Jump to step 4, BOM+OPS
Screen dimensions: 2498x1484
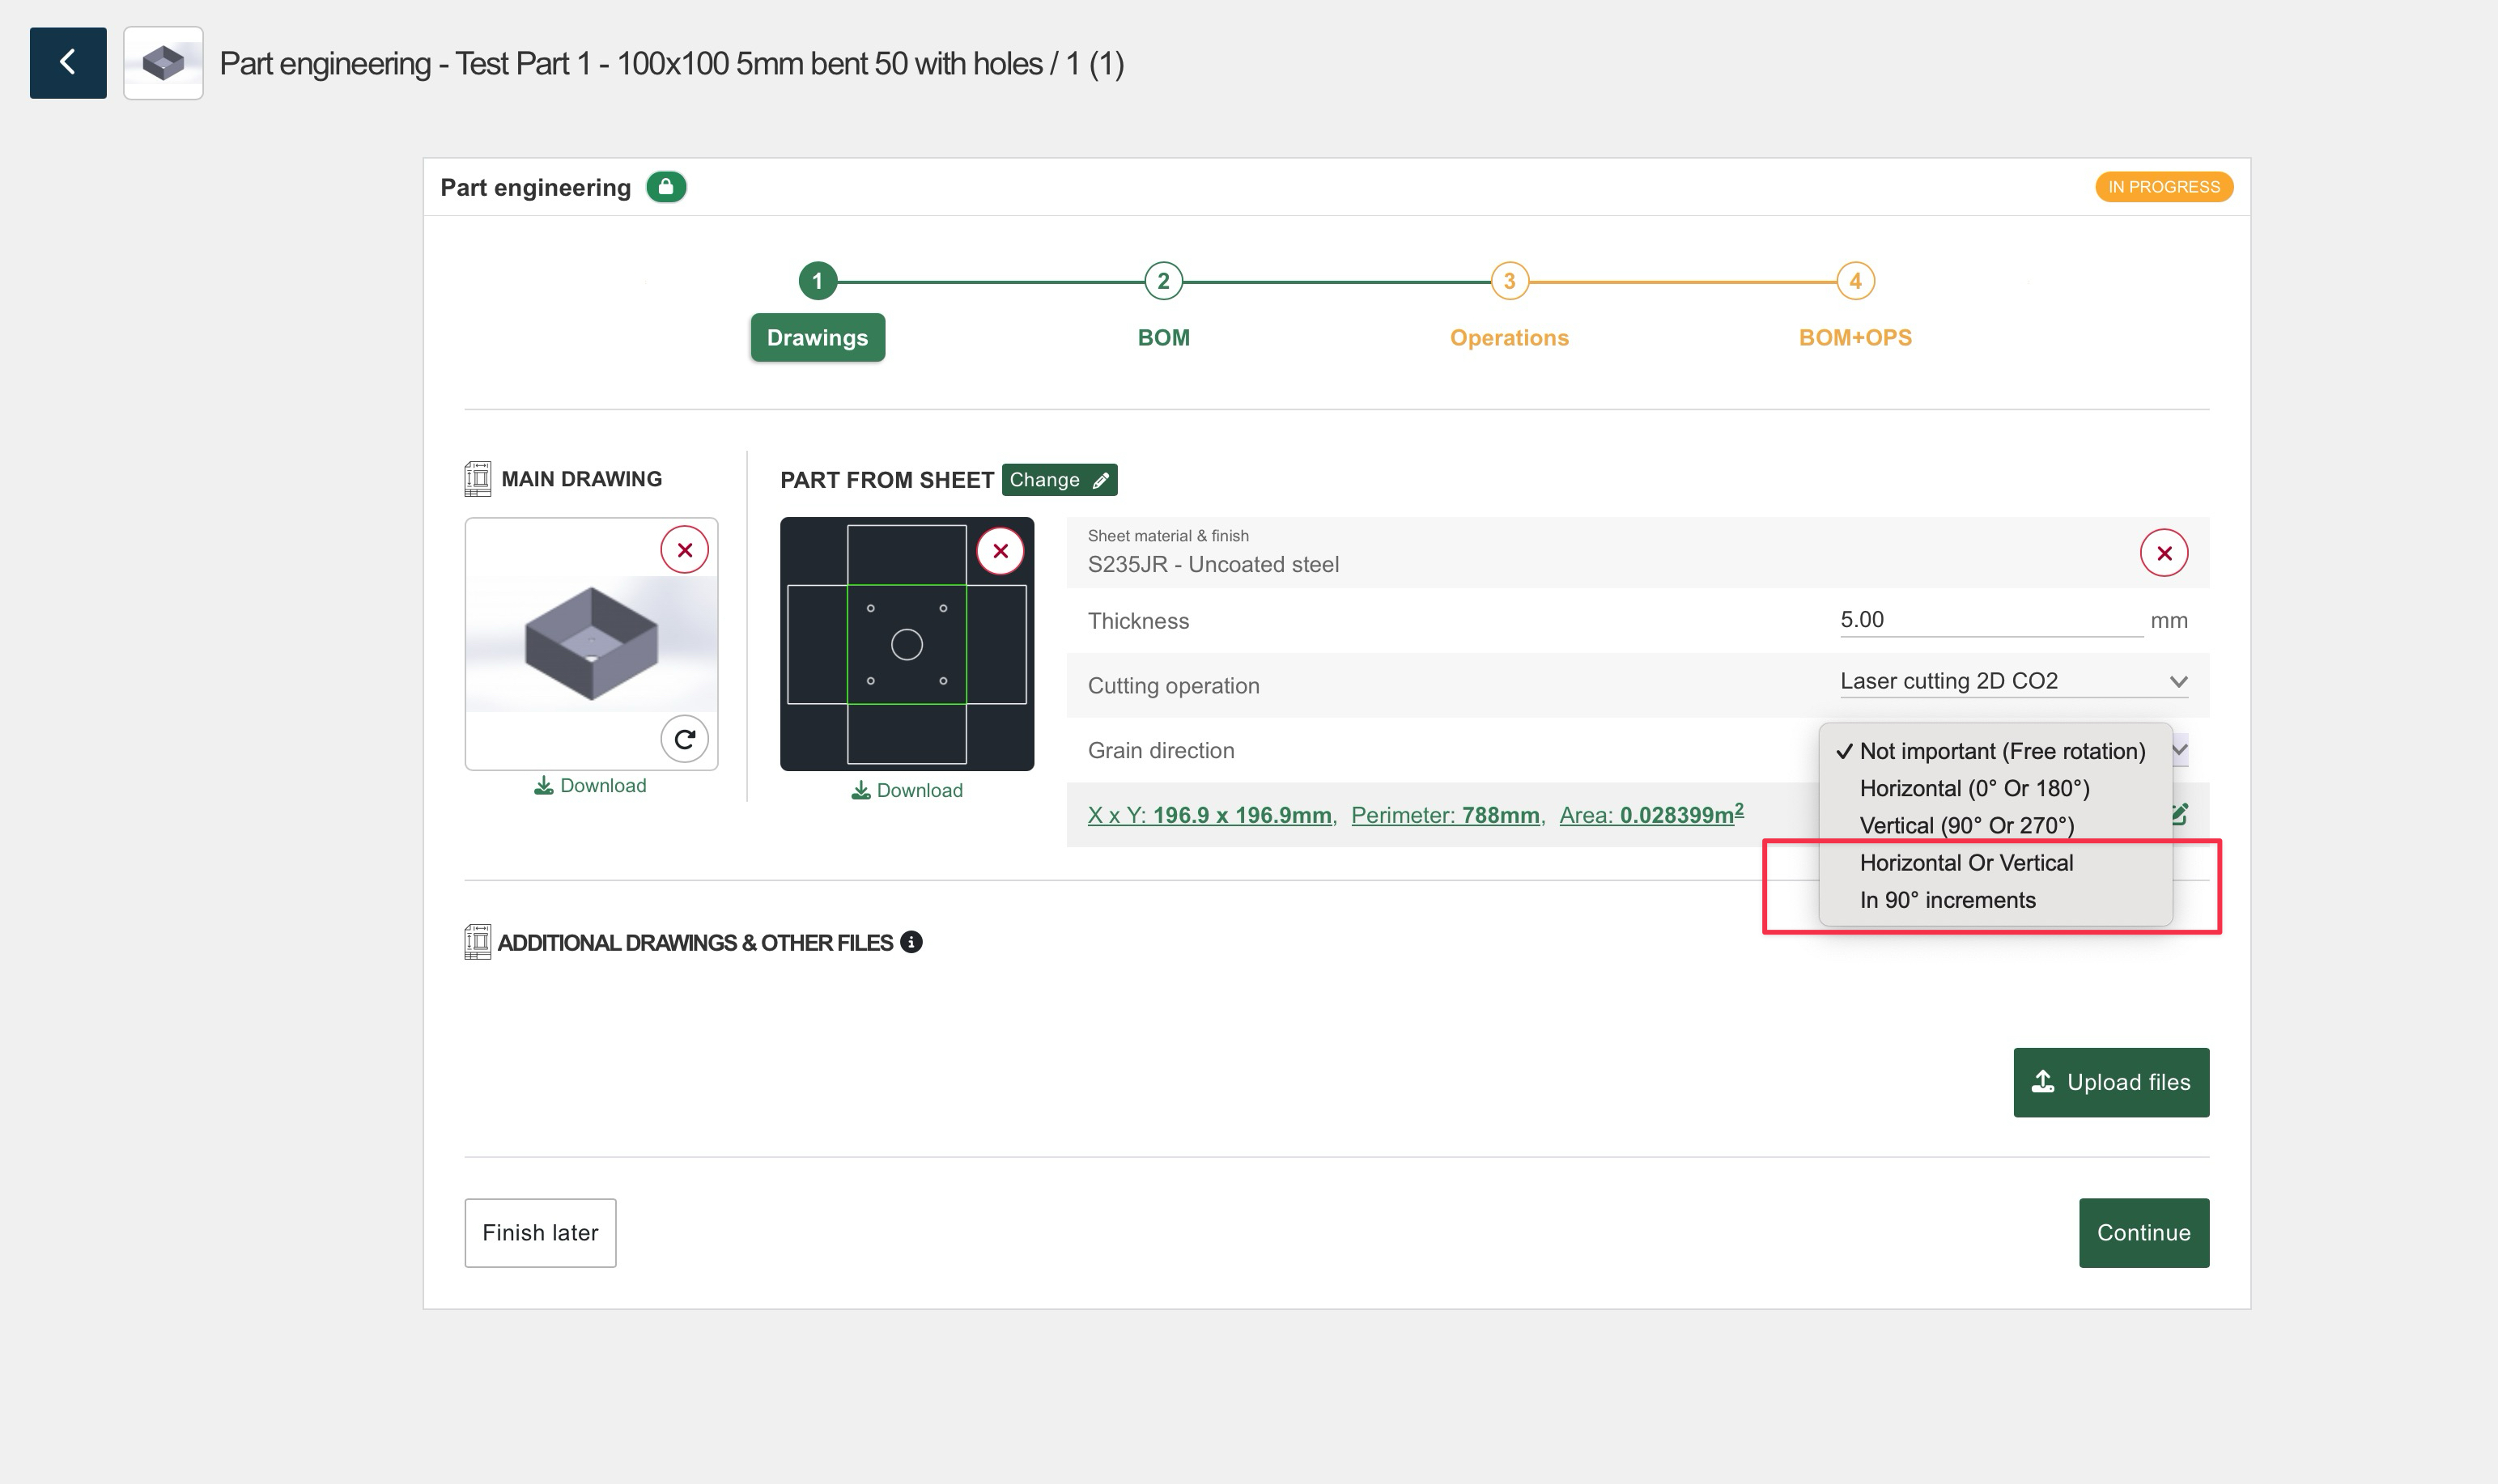coord(1854,282)
